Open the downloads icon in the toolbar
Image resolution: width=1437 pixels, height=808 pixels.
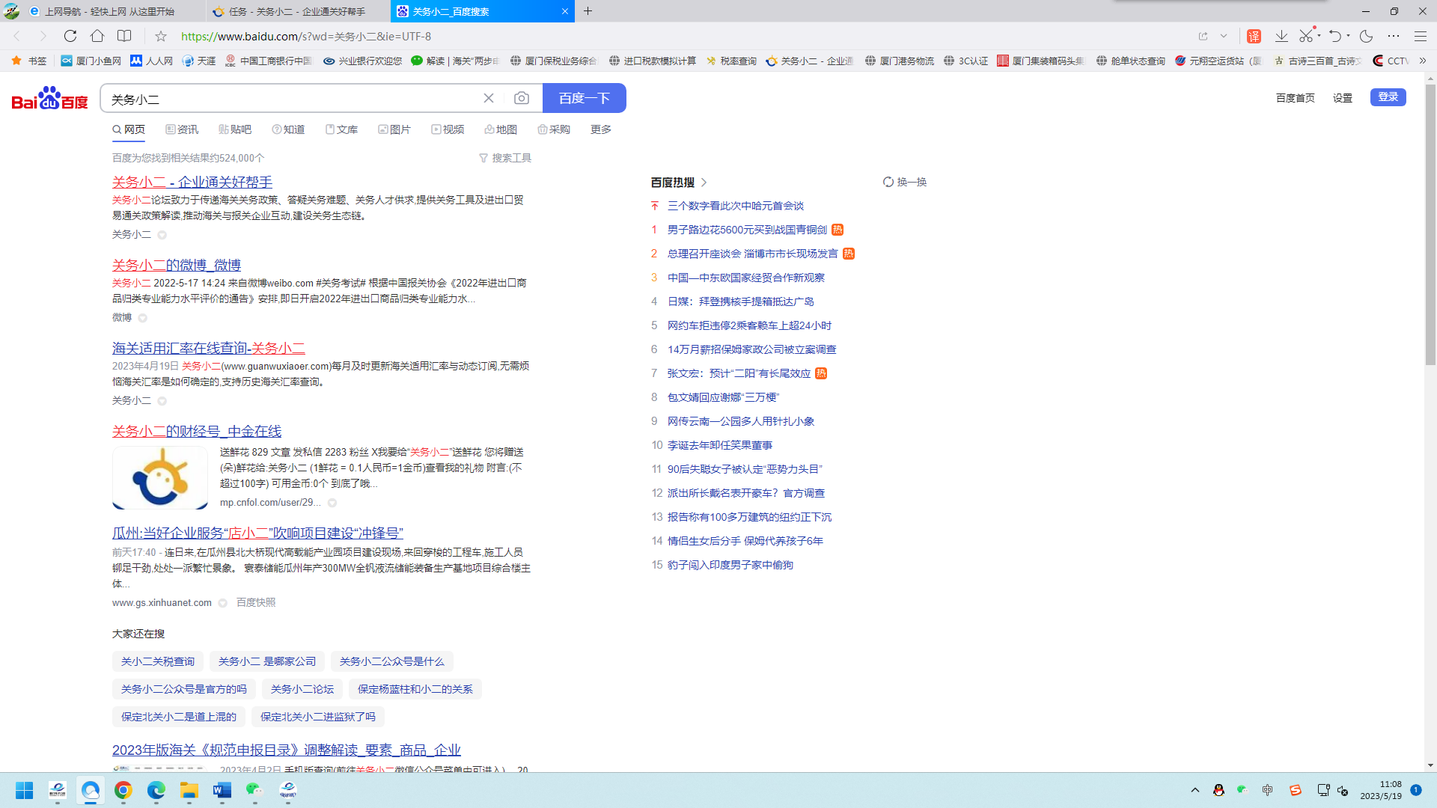[1281, 36]
